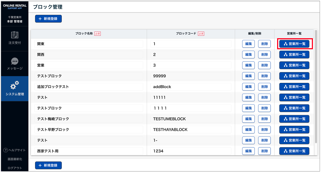
Task: Edit the 関東 block row
Action: tap(248, 44)
